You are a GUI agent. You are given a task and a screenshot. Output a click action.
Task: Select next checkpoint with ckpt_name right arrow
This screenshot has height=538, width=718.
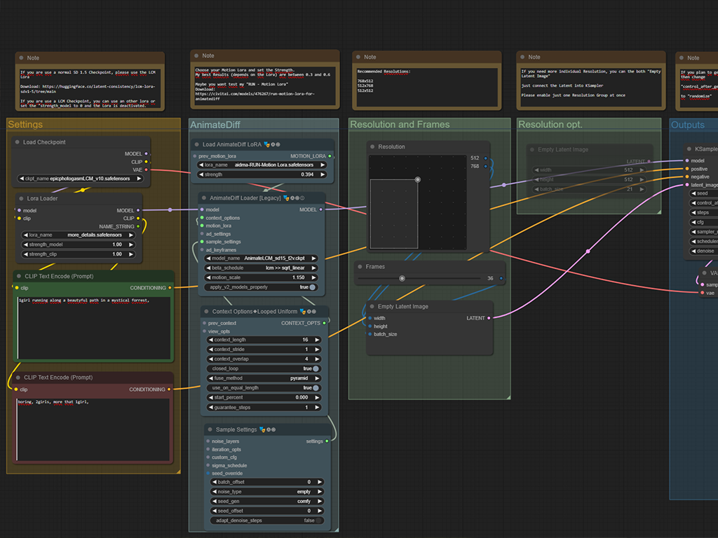tap(139, 179)
